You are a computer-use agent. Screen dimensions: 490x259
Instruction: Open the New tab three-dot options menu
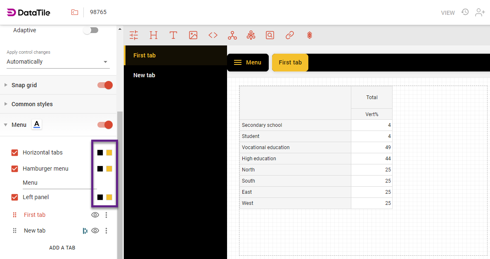pyautogui.click(x=106, y=230)
